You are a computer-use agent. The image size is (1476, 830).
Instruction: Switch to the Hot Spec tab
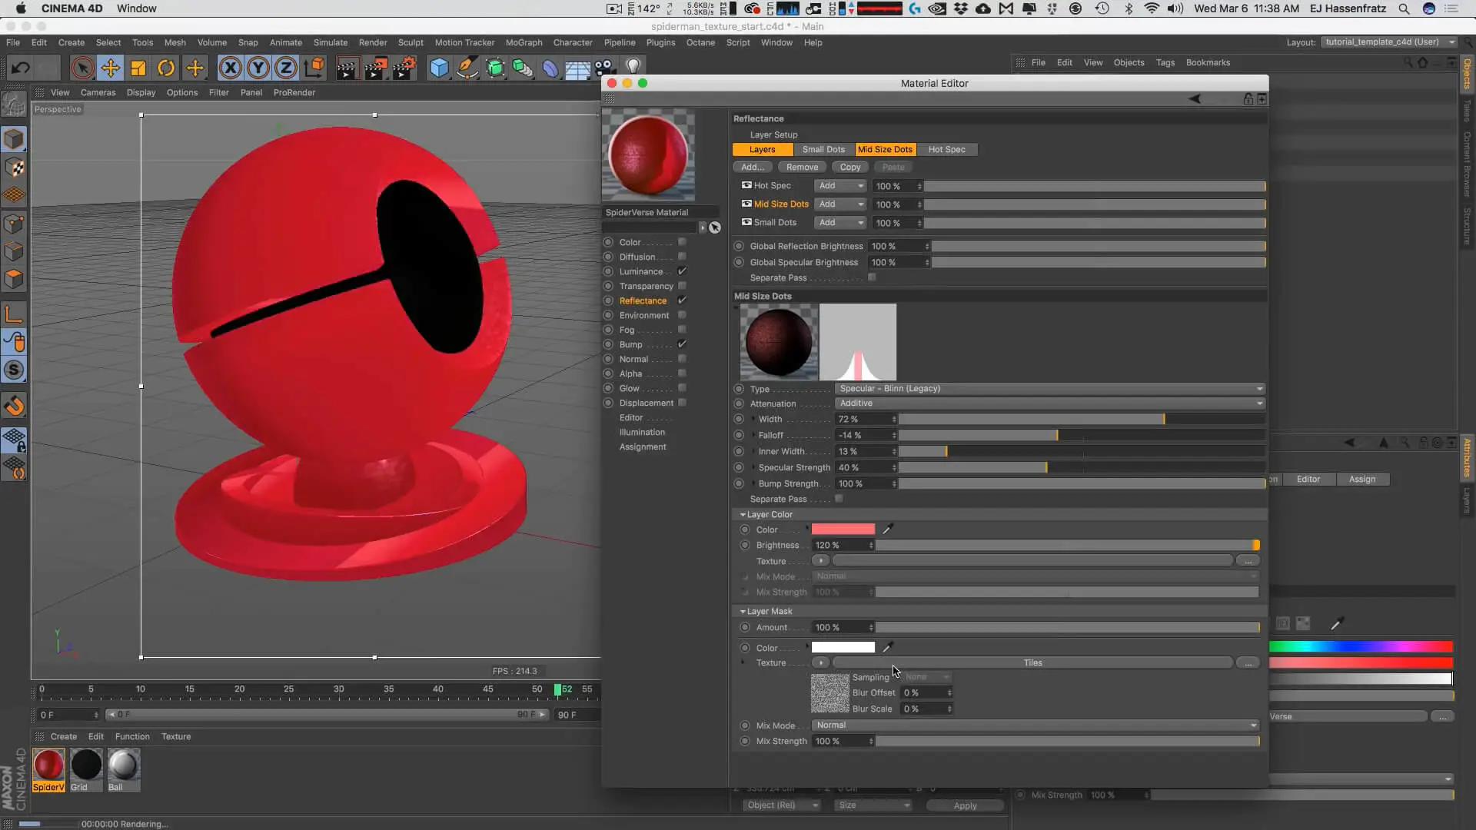(x=946, y=149)
